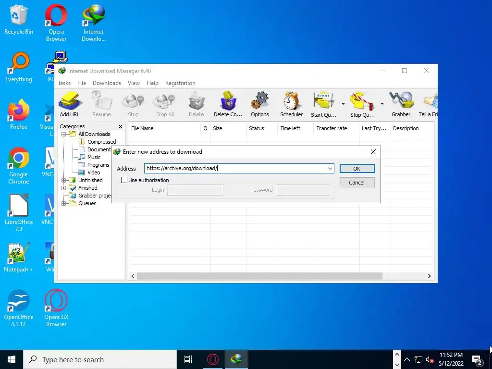Open the Address history dropdown arrow

tap(330, 169)
